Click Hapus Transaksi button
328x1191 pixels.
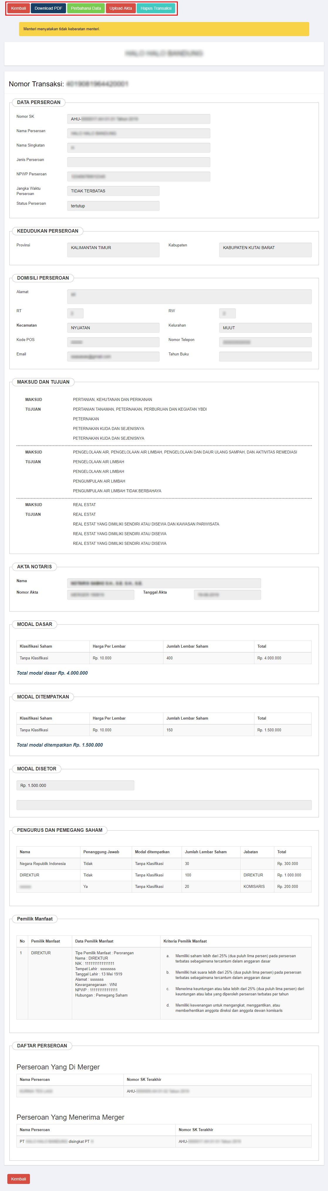[x=156, y=8]
